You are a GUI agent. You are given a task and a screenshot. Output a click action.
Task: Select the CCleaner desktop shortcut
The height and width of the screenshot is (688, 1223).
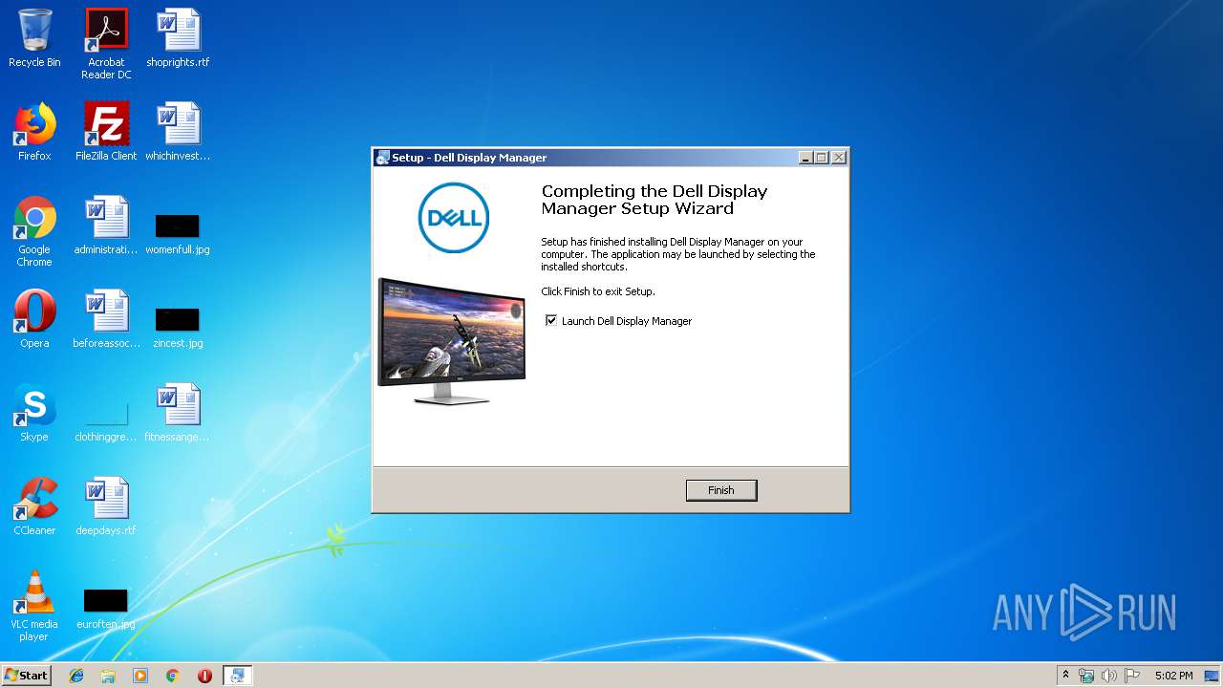coord(34,506)
